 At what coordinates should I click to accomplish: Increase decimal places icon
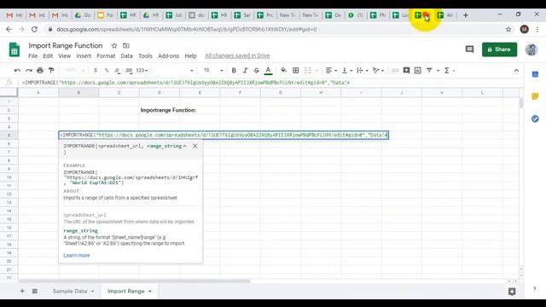pyautogui.click(x=129, y=71)
